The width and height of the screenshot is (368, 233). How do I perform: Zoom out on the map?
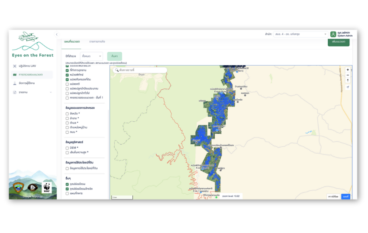point(348,75)
